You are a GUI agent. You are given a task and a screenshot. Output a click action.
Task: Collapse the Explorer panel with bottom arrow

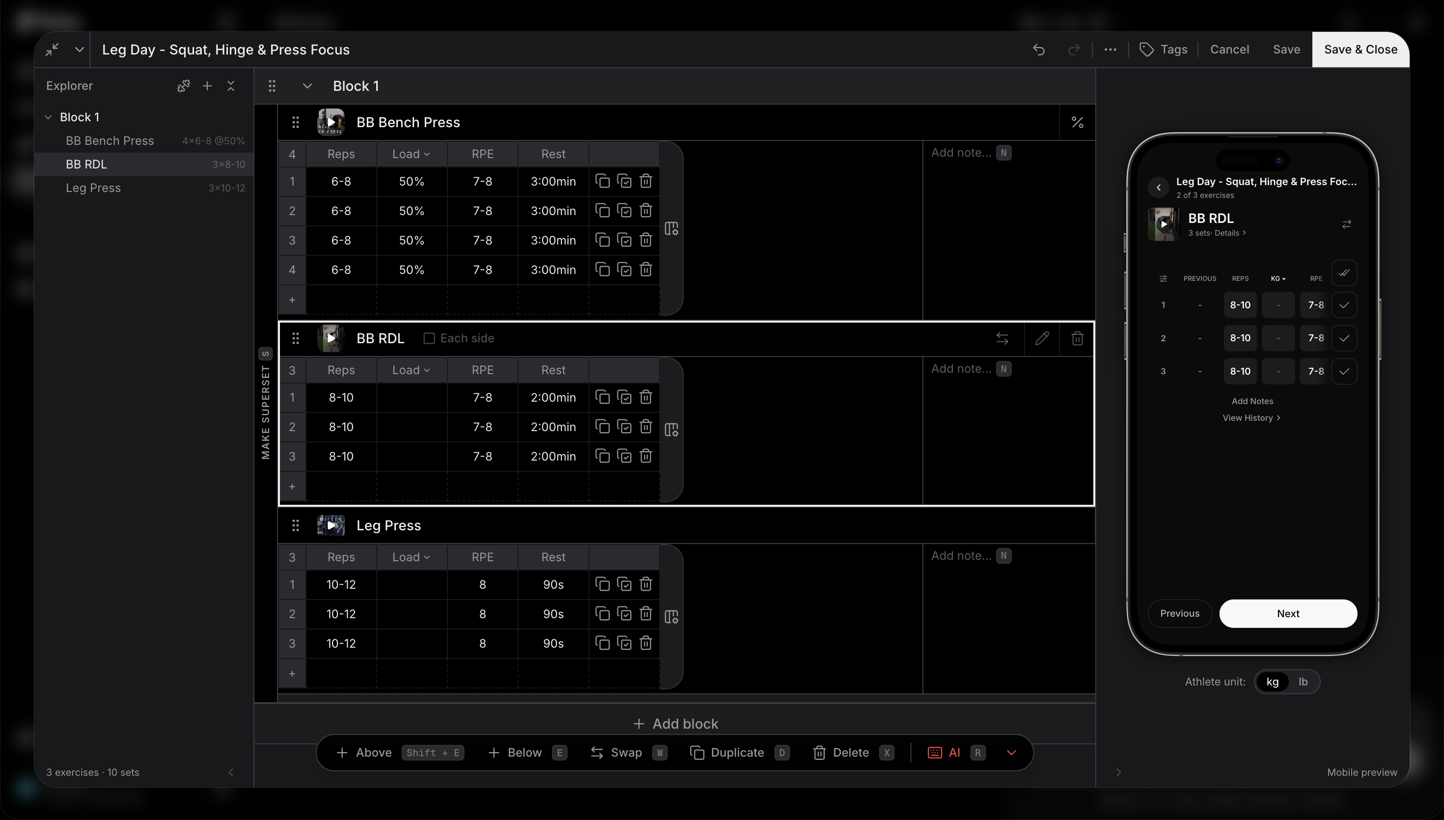point(231,772)
